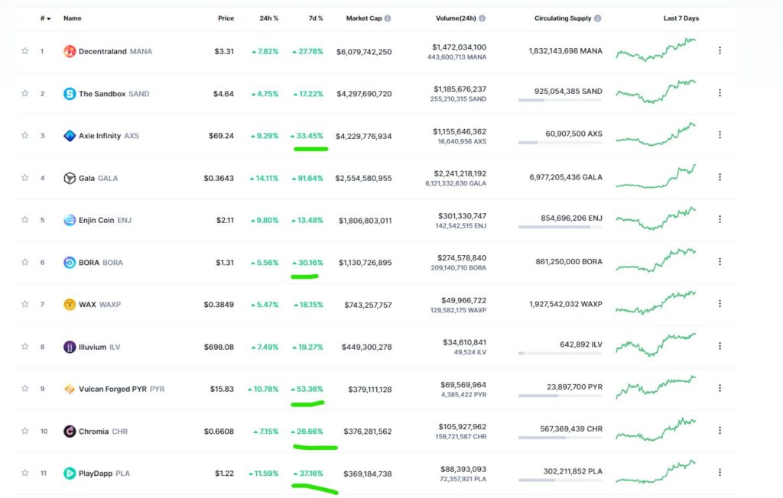Toggle watchlist star for BORA
Image resolution: width=783 pixels, height=498 pixels.
[25, 262]
